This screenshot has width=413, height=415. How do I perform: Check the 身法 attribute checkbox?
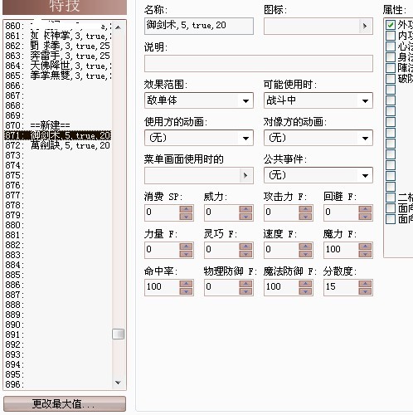tap(391, 57)
